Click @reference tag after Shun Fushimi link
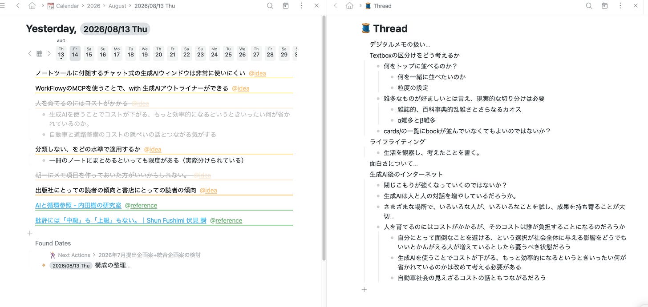 tap(226, 220)
